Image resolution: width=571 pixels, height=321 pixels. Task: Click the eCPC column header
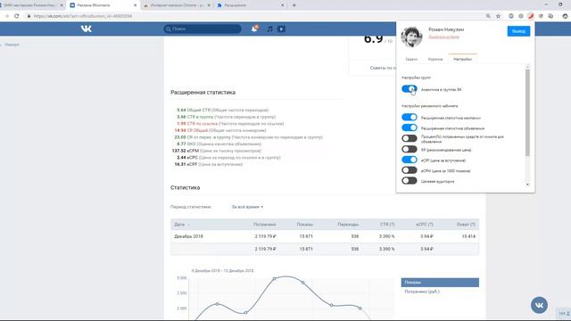tap(425, 225)
